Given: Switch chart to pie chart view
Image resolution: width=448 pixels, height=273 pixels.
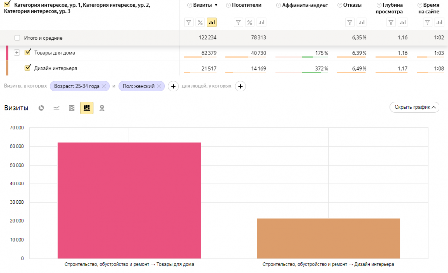Looking at the screenshot, I should coord(42,108).
